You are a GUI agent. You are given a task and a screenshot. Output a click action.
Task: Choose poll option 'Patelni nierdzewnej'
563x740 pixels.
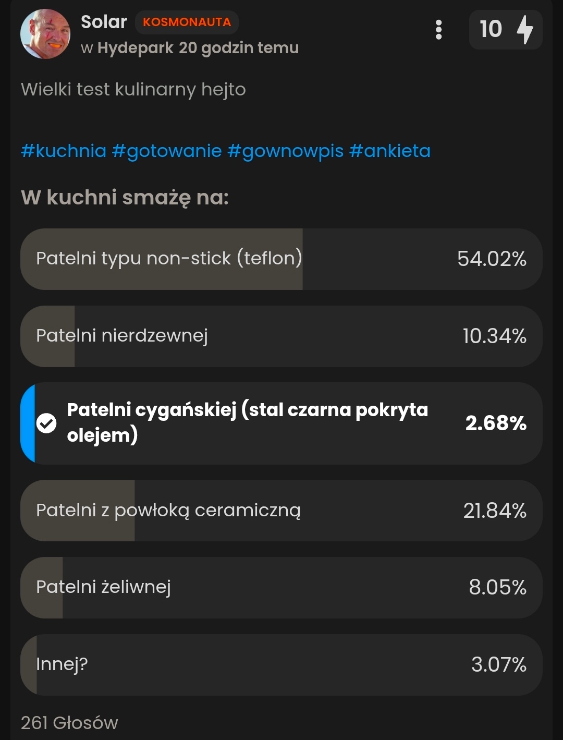coord(281,336)
